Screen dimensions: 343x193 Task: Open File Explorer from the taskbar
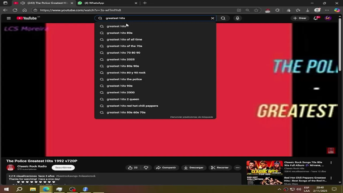pyautogui.click(x=33, y=189)
